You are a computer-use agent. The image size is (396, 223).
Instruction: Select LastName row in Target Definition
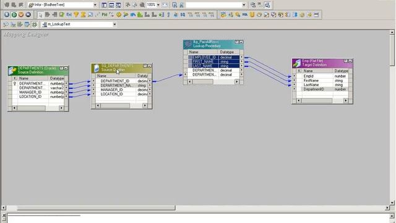point(311,85)
